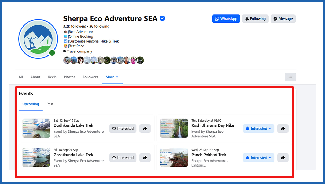Mark Interested for Gosaikunda Lake Trek
Screen dimensions: 325x184
coord(123,158)
